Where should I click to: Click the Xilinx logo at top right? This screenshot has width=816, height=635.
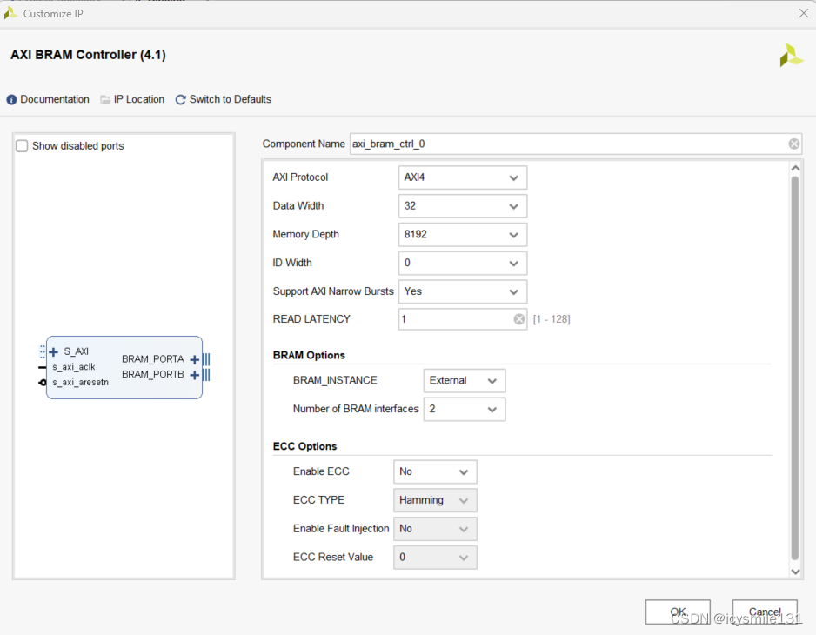(x=791, y=55)
